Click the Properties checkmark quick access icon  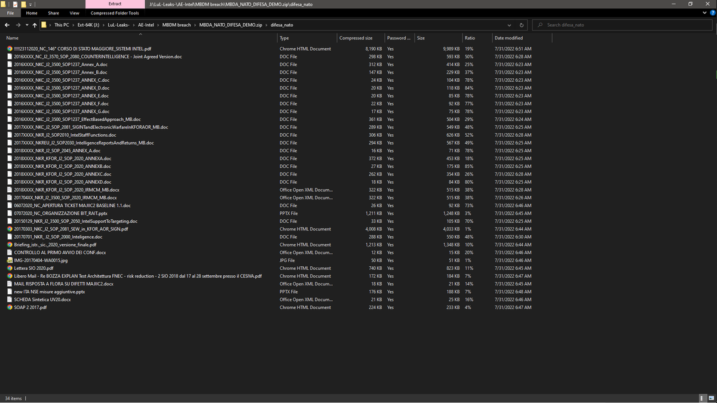click(x=14, y=4)
